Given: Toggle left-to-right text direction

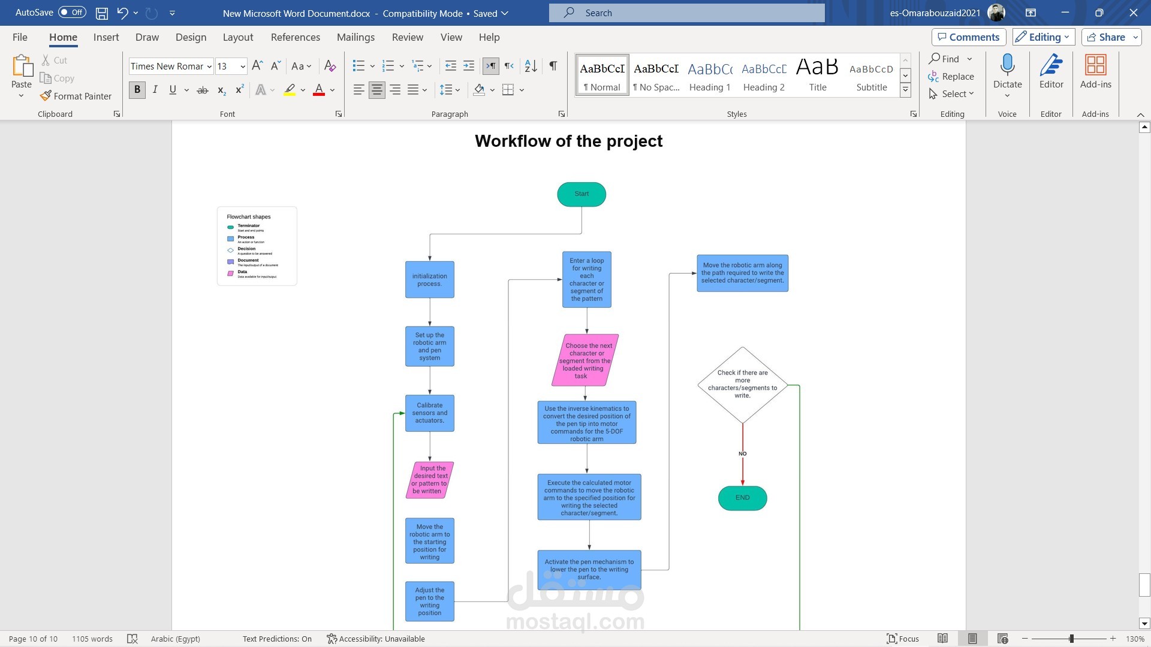Looking at the screenshot, I should tap(490, 66).
